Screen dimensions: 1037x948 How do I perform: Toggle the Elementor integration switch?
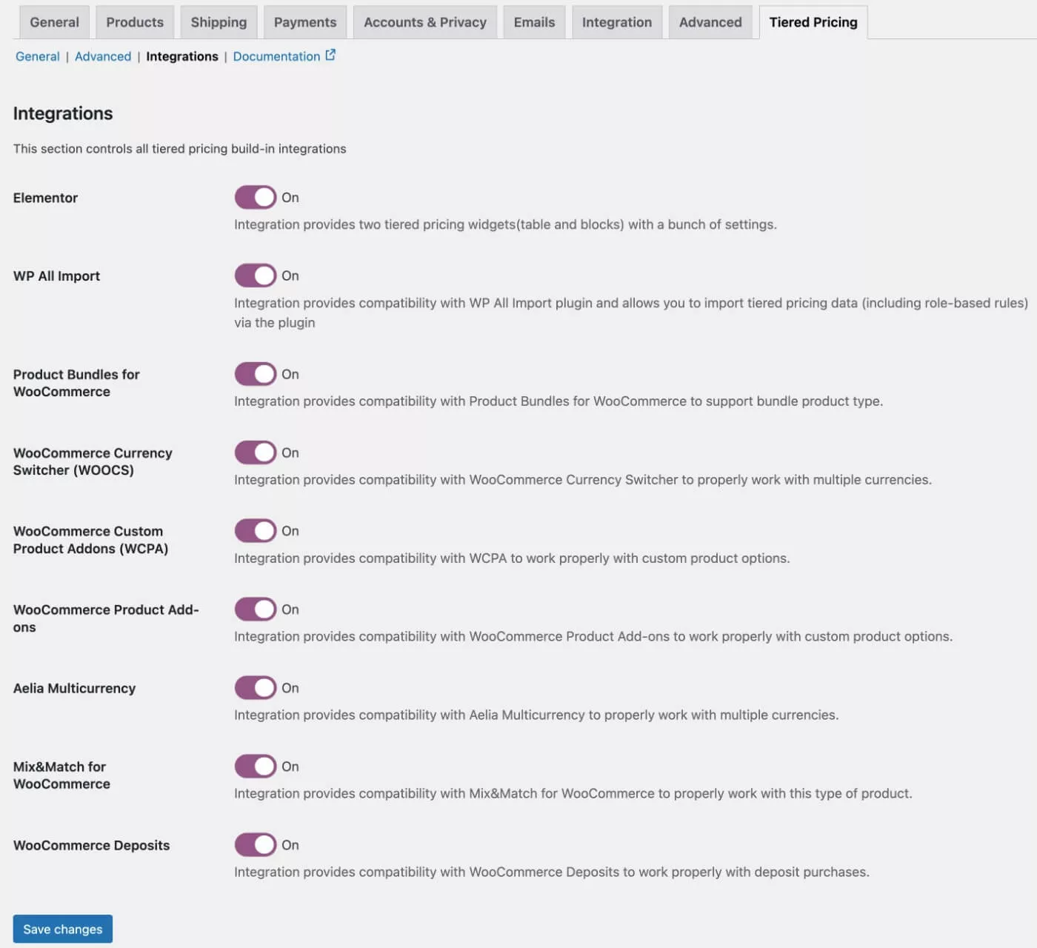[x=256, y=198]
